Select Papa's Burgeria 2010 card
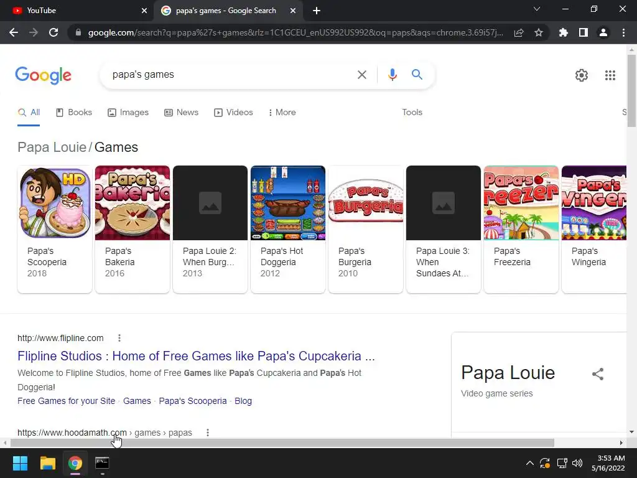The image size is (637, 478). (366, 229)
